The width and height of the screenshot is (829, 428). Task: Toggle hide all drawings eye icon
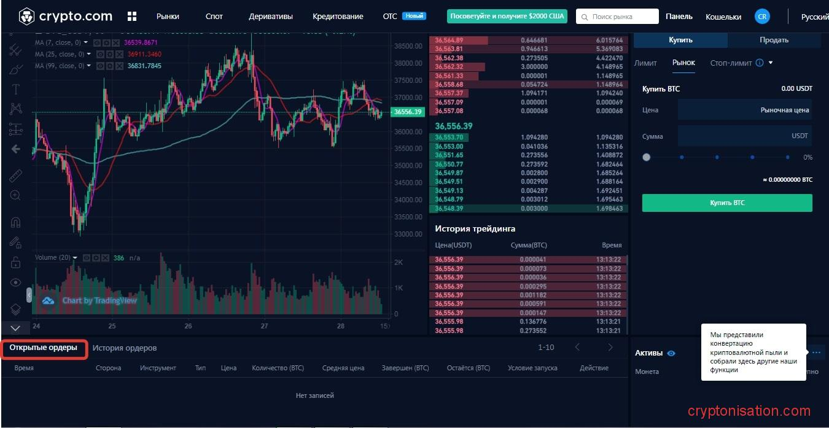[x=16, y=282]
